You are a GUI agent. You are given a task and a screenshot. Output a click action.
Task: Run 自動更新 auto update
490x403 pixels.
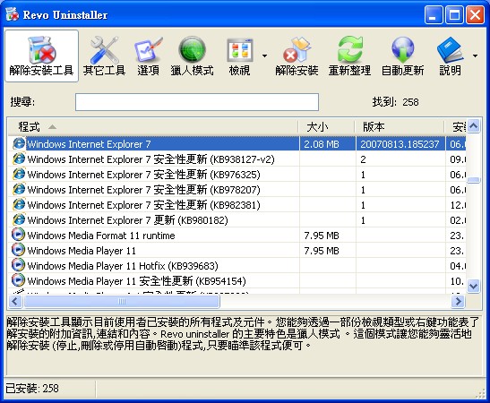403,56
